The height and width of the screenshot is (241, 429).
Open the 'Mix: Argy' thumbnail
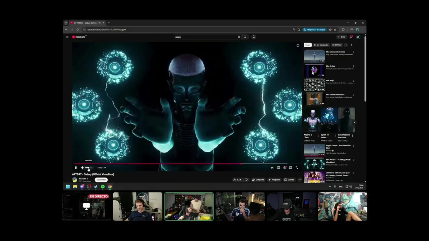click(x=314, y=85)
